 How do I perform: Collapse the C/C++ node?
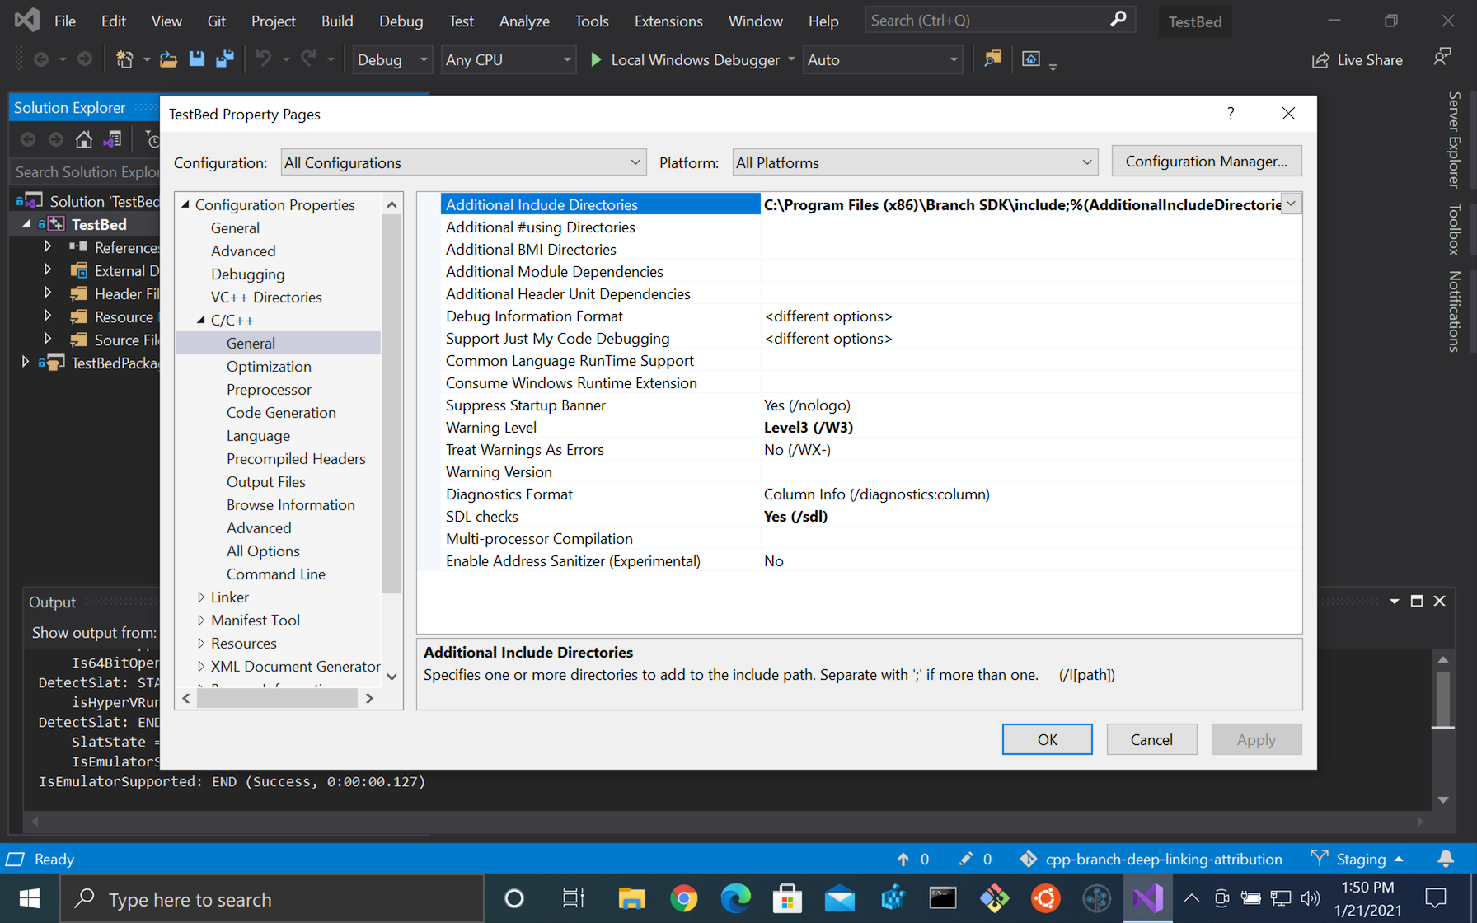point(201,320)
